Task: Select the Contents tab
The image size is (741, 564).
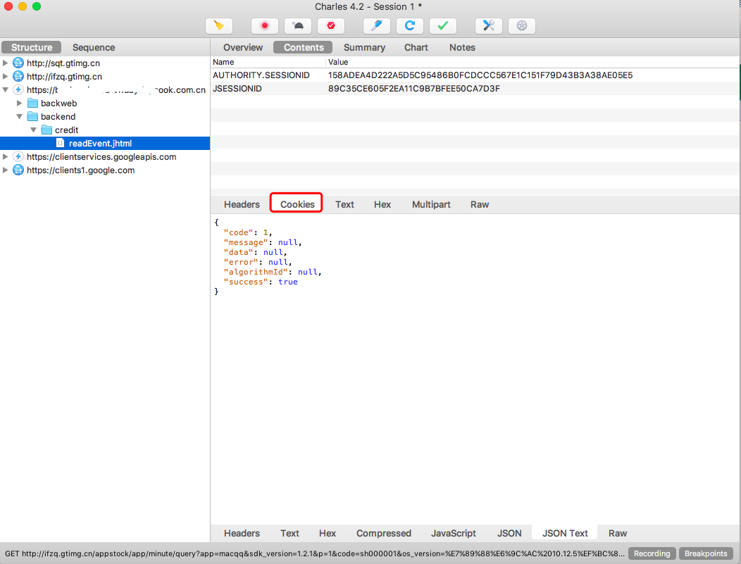Action: point(304,47)
